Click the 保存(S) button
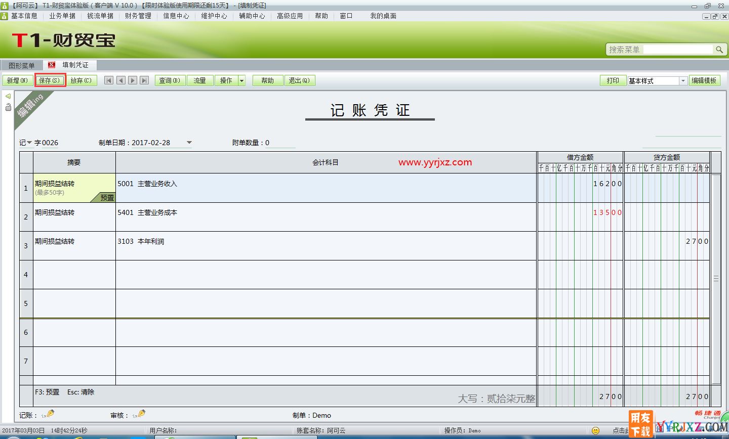Viewport: 729px width, 439px height. pos(50,80)
